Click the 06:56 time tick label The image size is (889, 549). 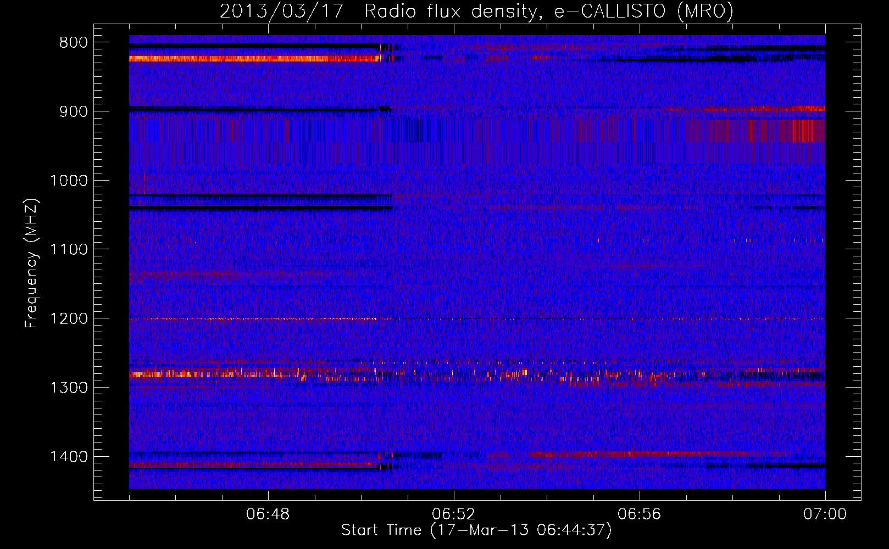click(640, 514)
